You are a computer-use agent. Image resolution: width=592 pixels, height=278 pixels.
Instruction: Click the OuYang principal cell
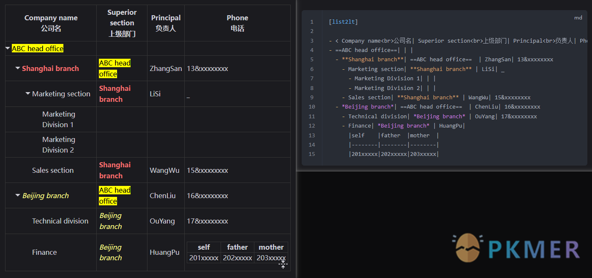(162, 221)
